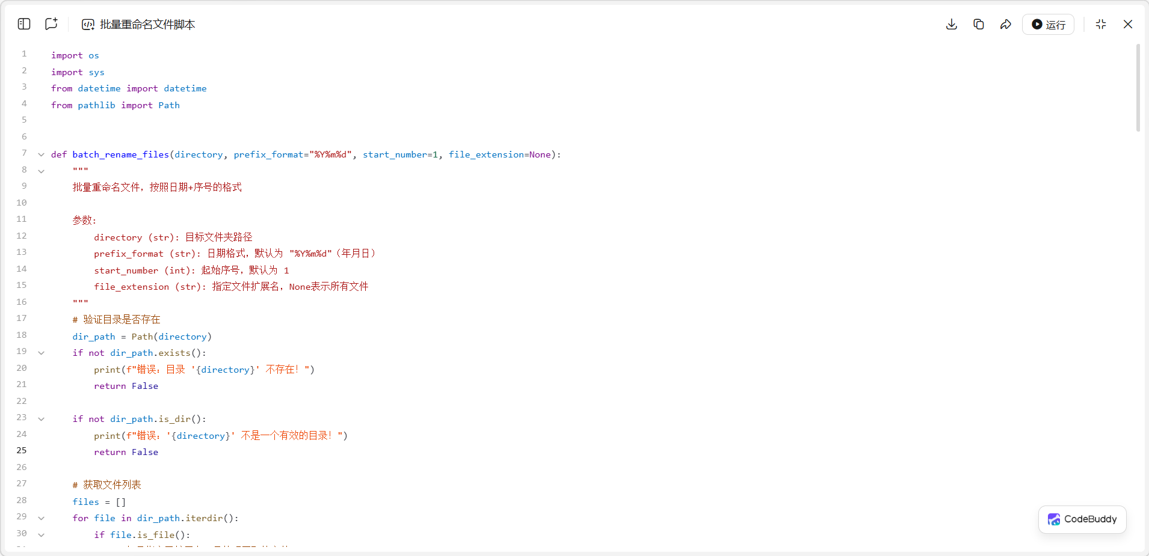Share the script using the arrow icon
1149x556 pixels.
(x=1005, y=24)
